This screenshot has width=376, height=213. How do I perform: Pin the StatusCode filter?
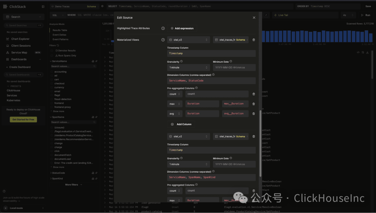click(x=96, y=173)
